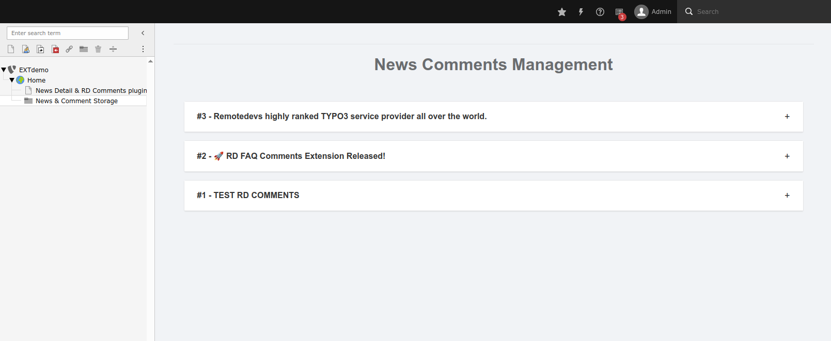Select News & Comment Storage folder
The height and width of the screenshot is (341, 831).
[76, 101]
